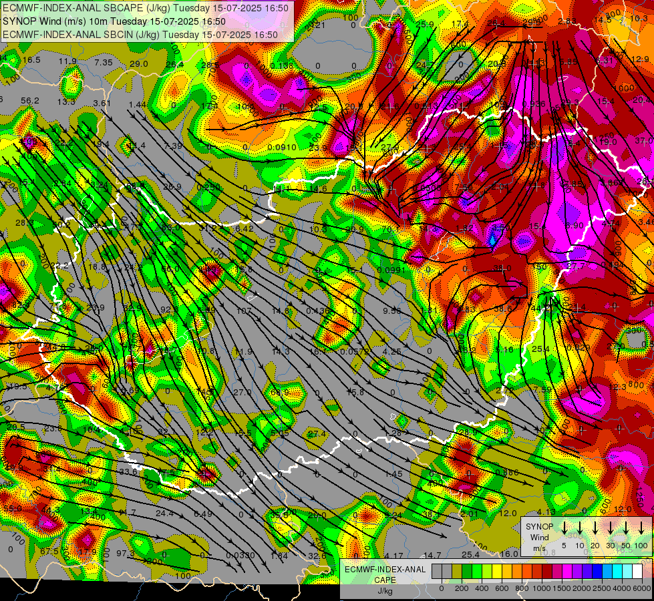Click the 2500 tick label on colorbar
This screenshot has width=654, height=601.
click(x=602, y=588)
